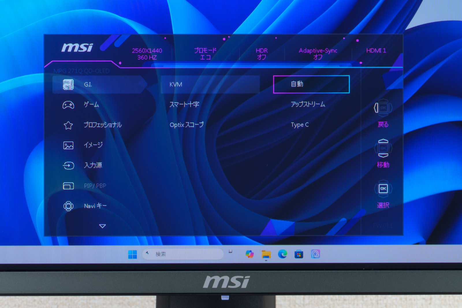
Task: Click the プロモード エコ status
Action: coord(205,54)
